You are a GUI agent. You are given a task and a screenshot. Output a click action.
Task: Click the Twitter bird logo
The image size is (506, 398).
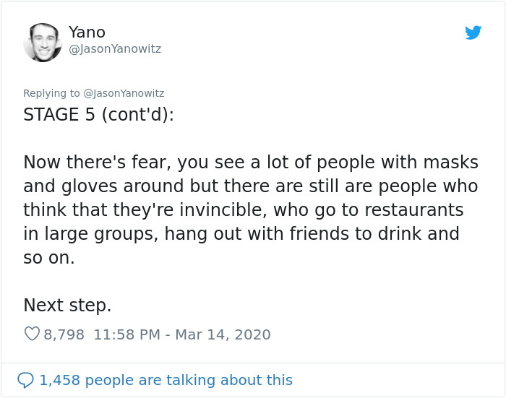(x=473, y=33)
